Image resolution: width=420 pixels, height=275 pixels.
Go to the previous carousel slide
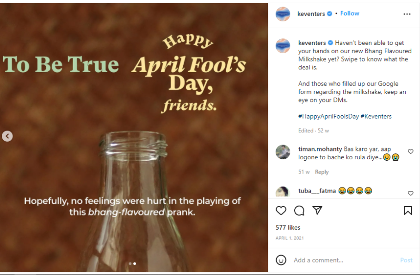pos(7,136)
